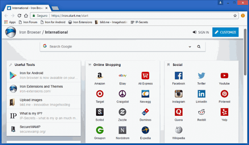Open the Reddit alien icon
This screenshot has height=145, width=249.
click(202, 112)
